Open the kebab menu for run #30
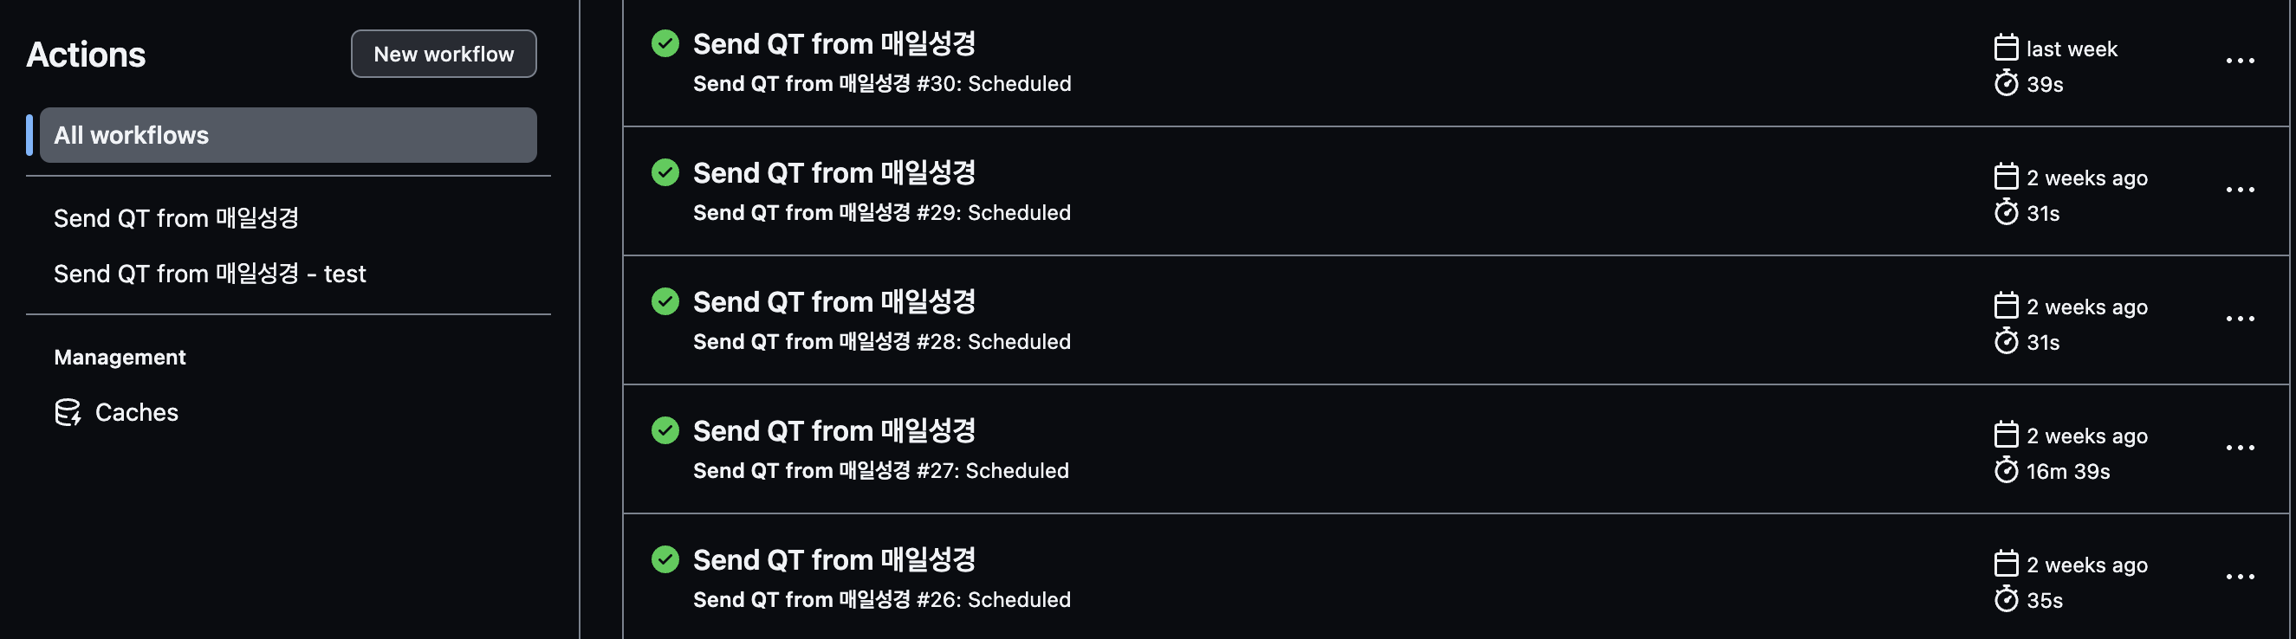This screenshot has width=2296, height=639. (2241, 60)
